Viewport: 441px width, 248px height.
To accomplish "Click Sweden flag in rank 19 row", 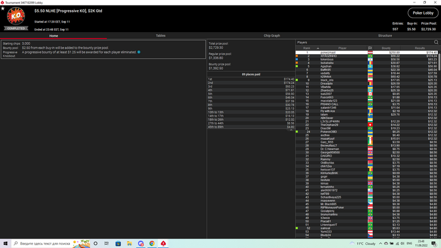I will 370,115.
